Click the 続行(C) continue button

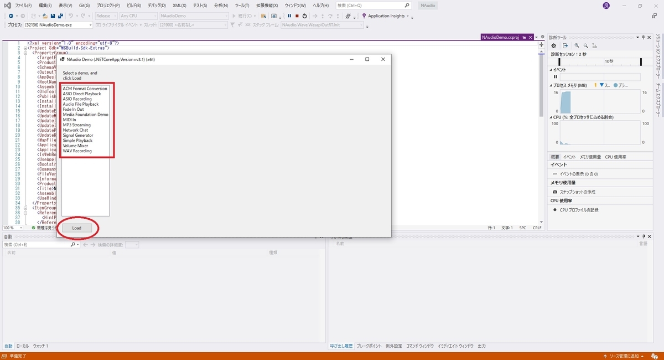click(244, 16)
